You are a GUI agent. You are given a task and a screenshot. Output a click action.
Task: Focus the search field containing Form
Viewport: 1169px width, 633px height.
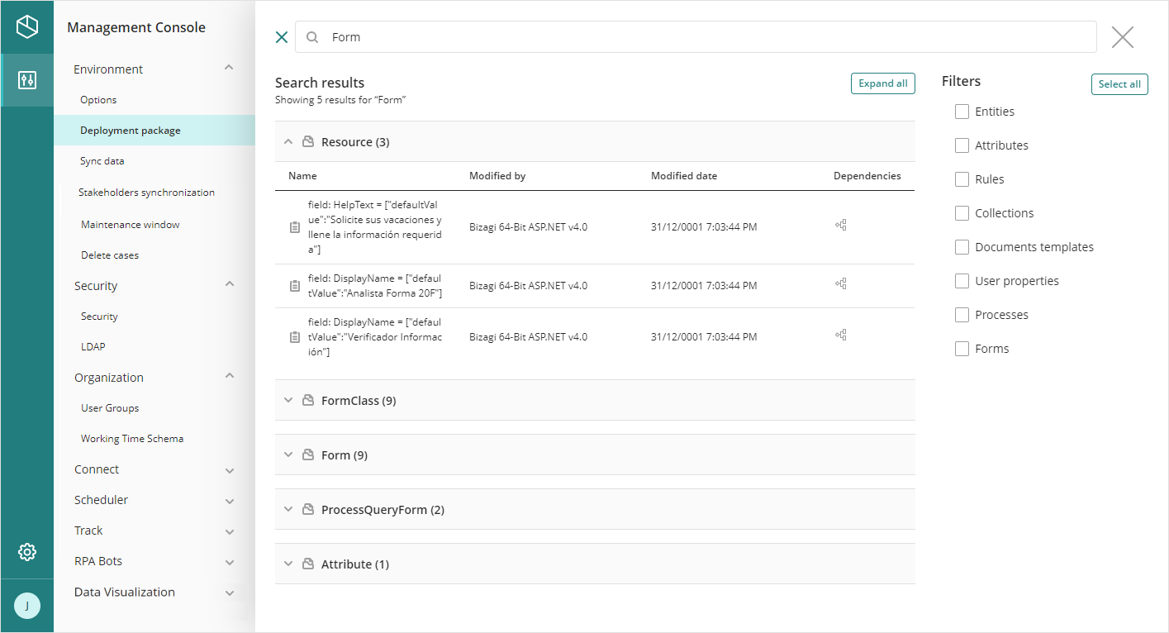click(x=696, y=37)
